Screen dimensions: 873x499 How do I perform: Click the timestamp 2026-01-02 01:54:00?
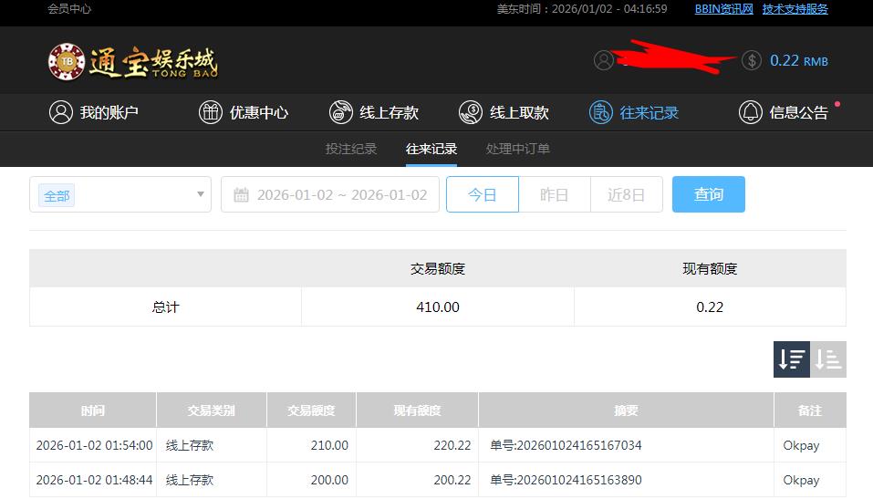[94, 445]
